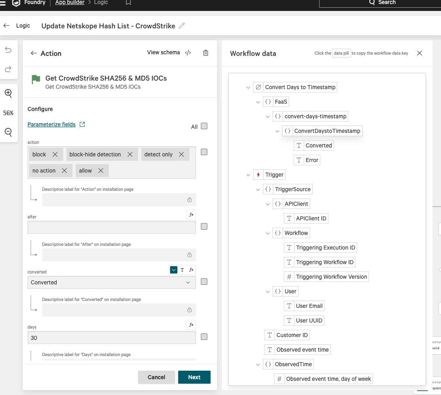Screen dimensions: 441x395
Task: Copy the APIClient ID data pill
Action: coord(306,218)
